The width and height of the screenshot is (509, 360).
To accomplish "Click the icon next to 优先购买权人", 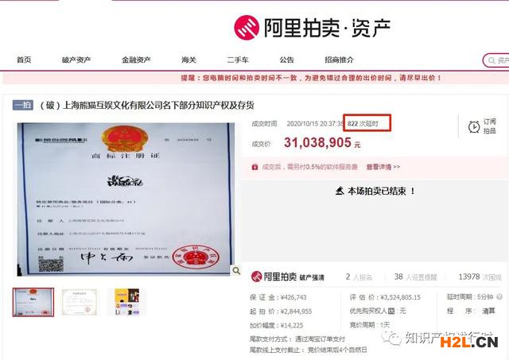I will pos(391,311).
